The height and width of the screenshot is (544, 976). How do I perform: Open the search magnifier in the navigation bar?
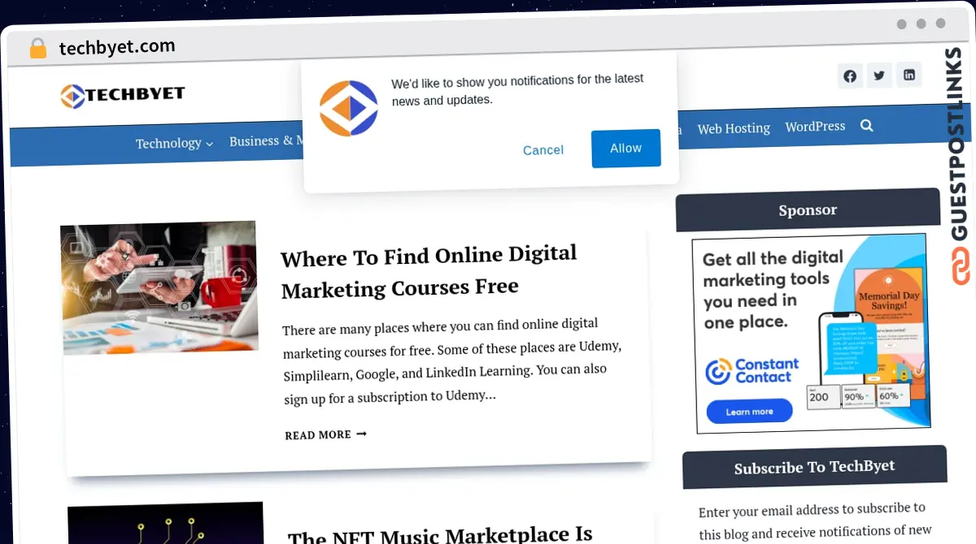(x=866, y=125)
